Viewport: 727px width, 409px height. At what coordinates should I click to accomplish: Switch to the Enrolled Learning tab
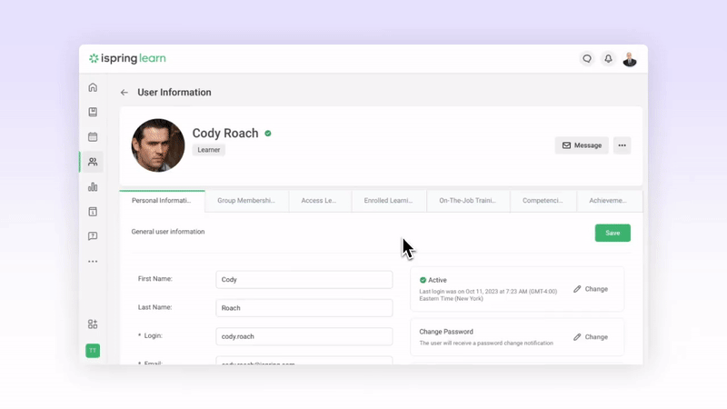pos(388,201)
